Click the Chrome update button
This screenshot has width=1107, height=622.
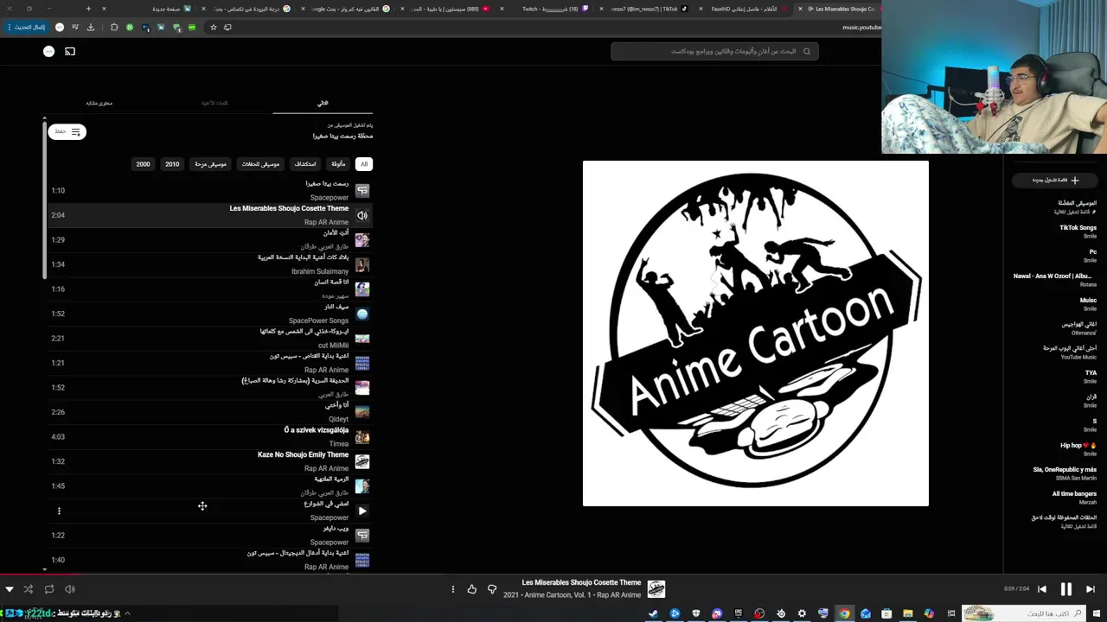(25, 27)
